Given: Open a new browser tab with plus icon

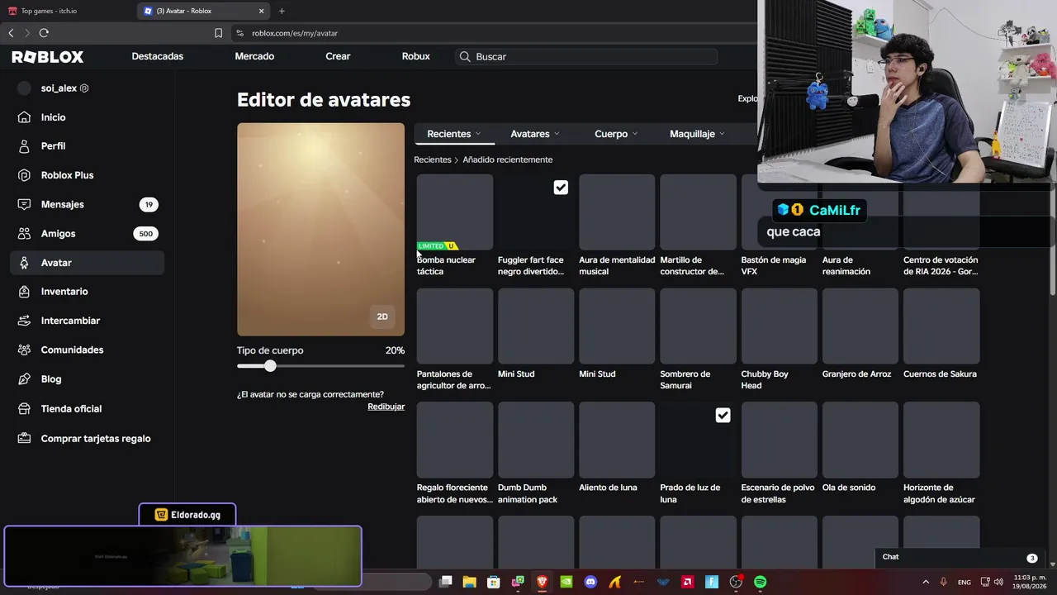Looking at the screenshot, I should coord(282,11).
